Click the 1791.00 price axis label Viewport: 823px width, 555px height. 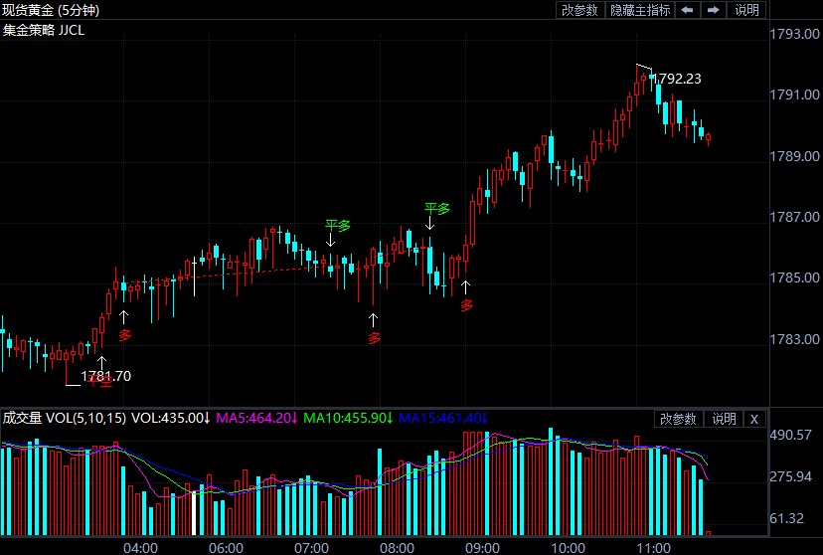794,95
